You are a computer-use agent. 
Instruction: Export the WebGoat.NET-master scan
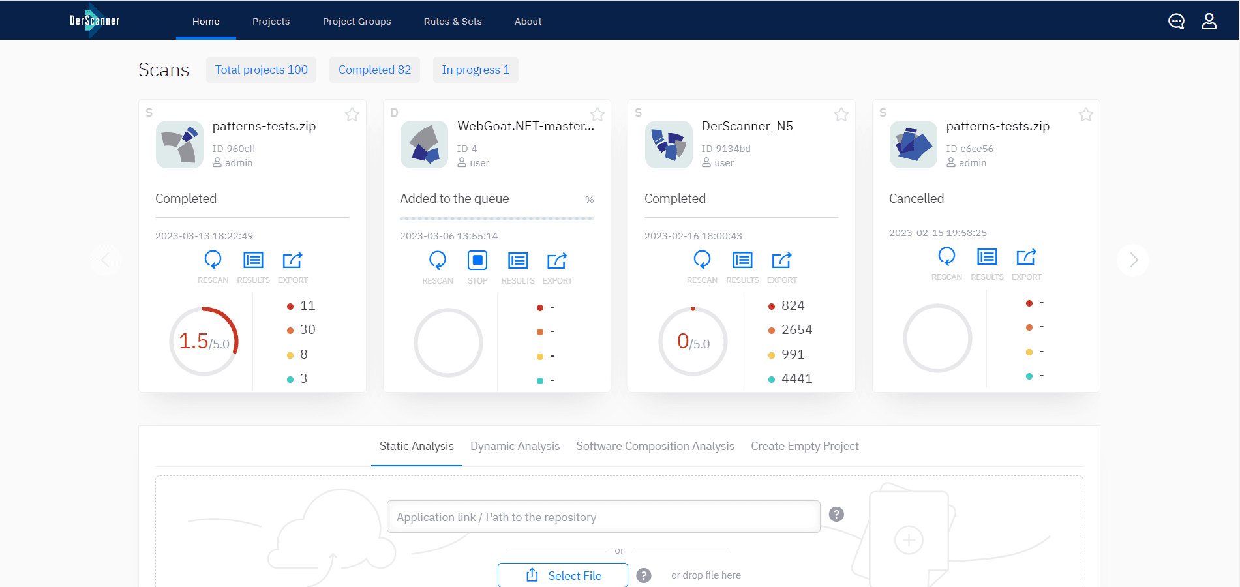557,260
